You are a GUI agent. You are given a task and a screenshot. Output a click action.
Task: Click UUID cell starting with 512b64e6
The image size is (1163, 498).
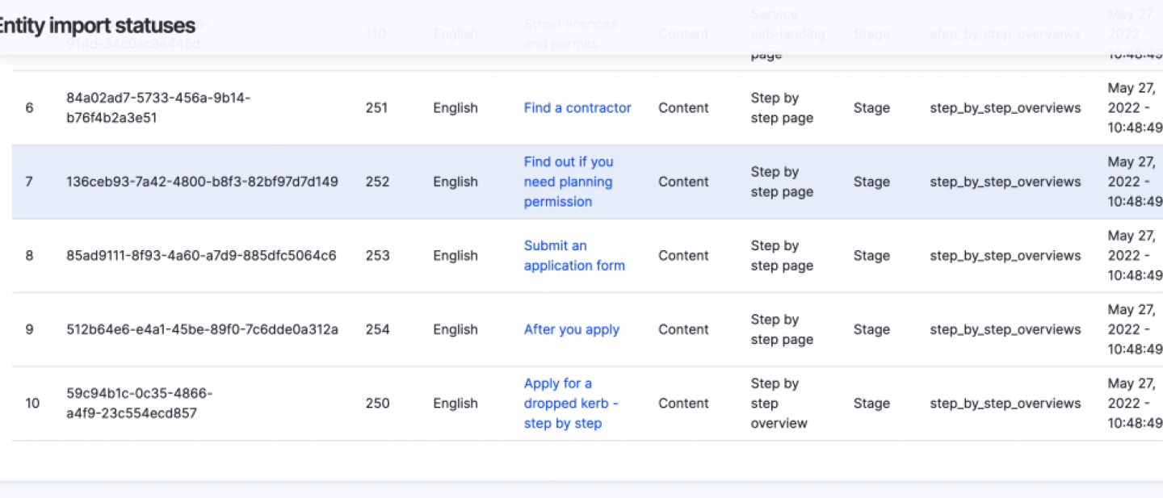[x=202, y=329]
